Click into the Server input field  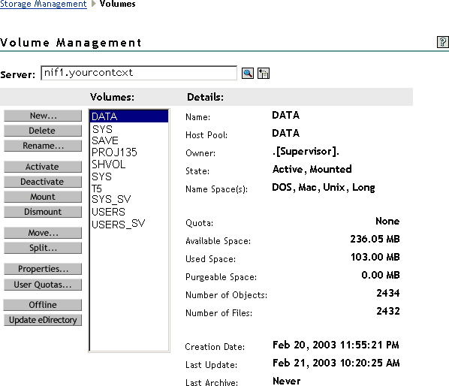pos(139,73)
